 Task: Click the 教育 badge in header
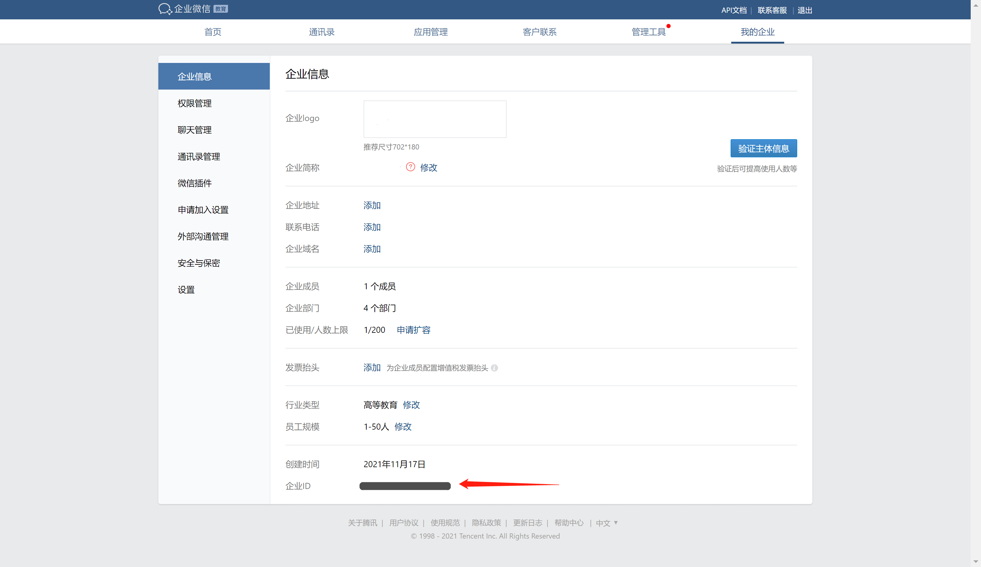[x=221, y=9]
